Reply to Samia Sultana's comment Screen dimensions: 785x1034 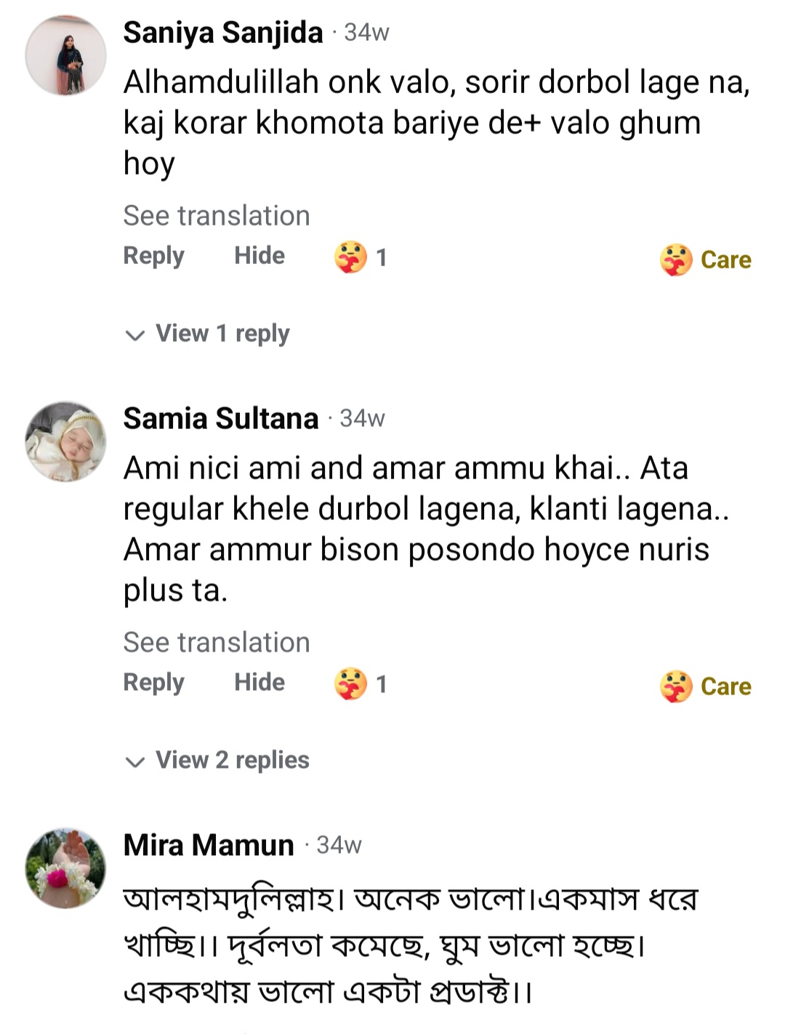pos(153,683)
